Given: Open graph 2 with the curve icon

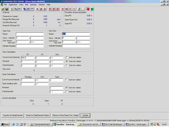Looking at the screenshot, I should coord(41,9).
